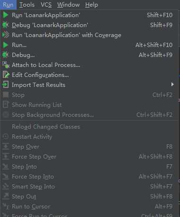Open the Help menu

click(x=91, y=5)
